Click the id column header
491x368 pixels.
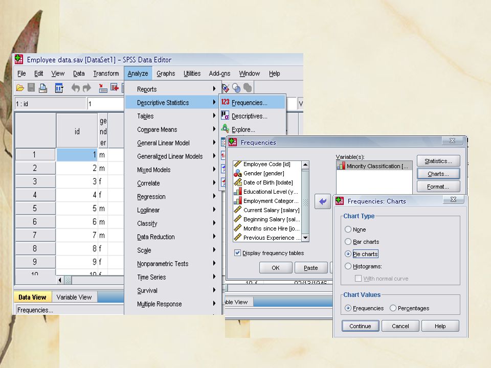pos(77,131)
